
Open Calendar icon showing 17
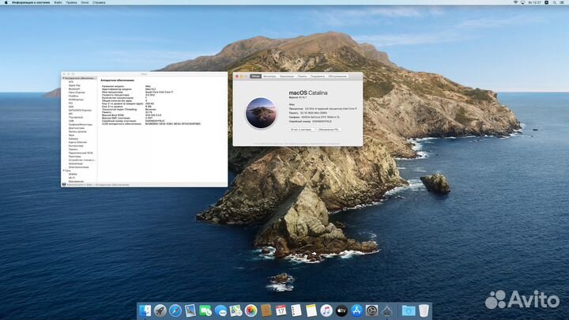click(x=281, y=311)
